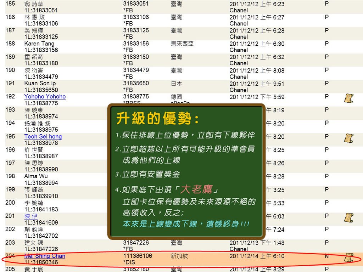Click ID number 31833180 in row 189
Viewport: 363px width, 272px height.
136,57
